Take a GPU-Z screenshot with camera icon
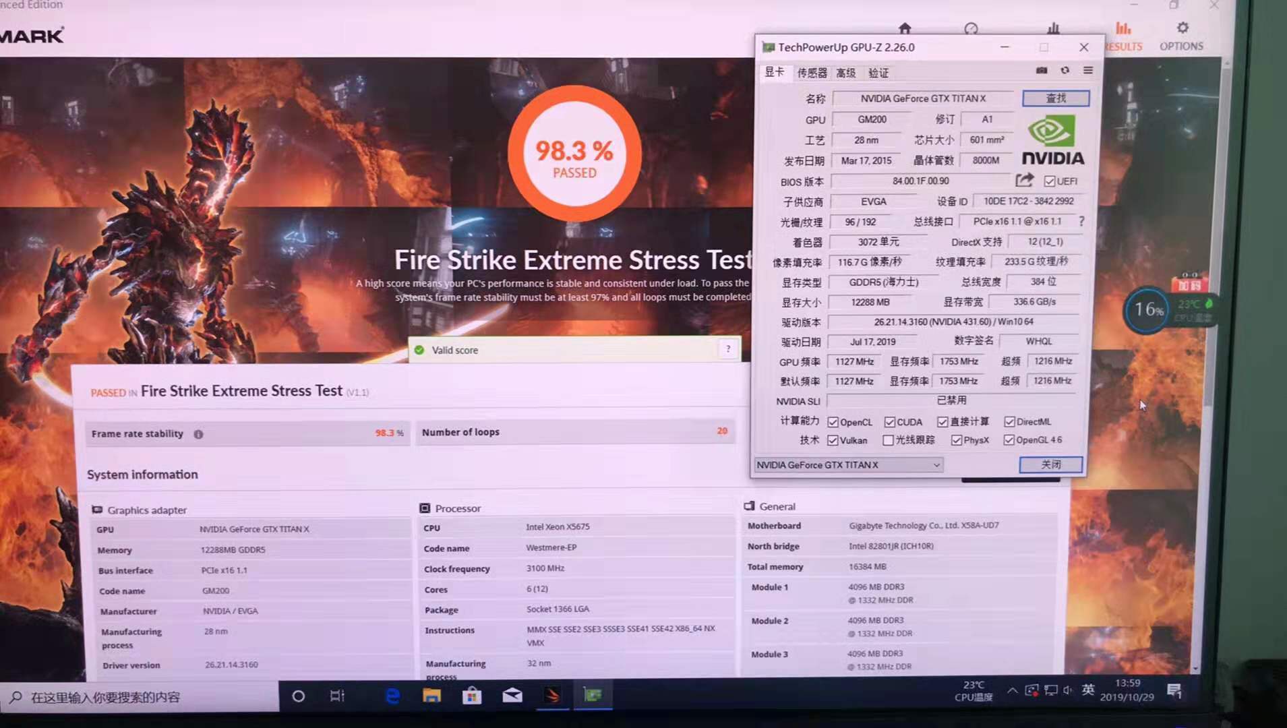 1042,70
